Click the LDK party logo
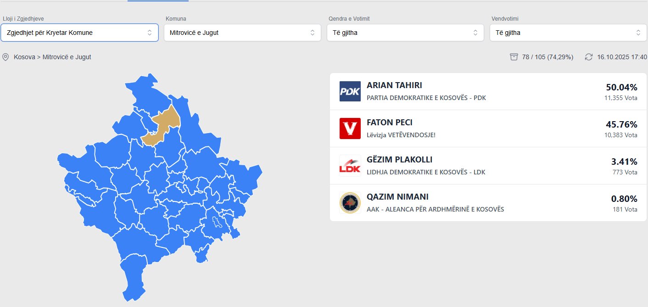Viewport: 648px width, 307px height. point(350,166)
